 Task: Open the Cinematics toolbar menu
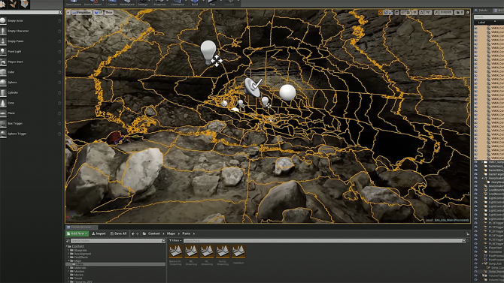(x=178, y=3)
